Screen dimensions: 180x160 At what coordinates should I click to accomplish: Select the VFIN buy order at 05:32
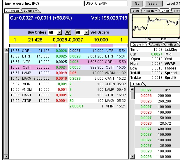tap(38, 84)
